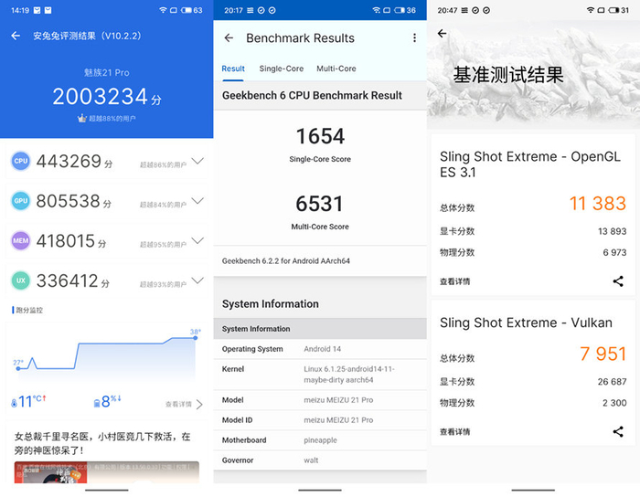Tap the 38° point on temperature chart
Image resolution: width=640 pixels, height=497 pixels.
[195, 338]
